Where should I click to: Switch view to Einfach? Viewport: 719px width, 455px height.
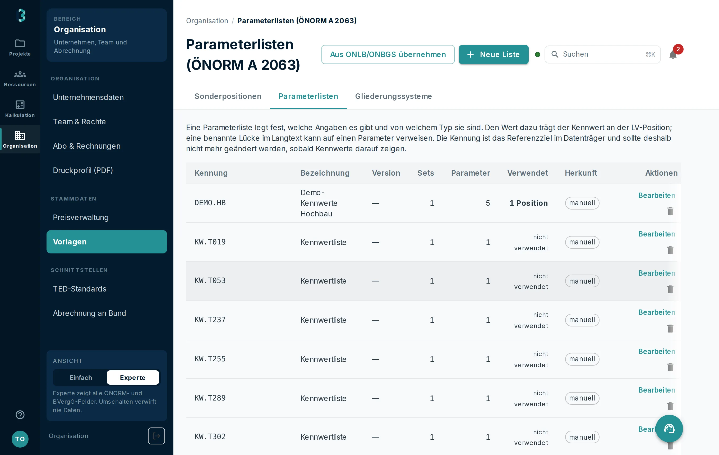(x=81, y=377)
